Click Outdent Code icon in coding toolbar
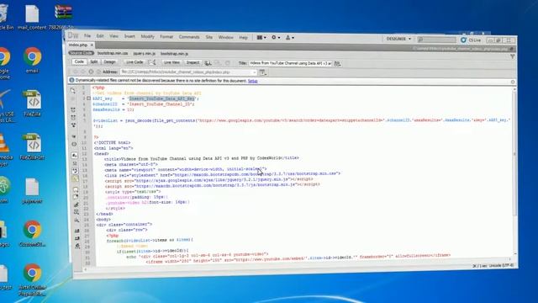This screenshot has width=538, height=303. (x=77, y=238)
